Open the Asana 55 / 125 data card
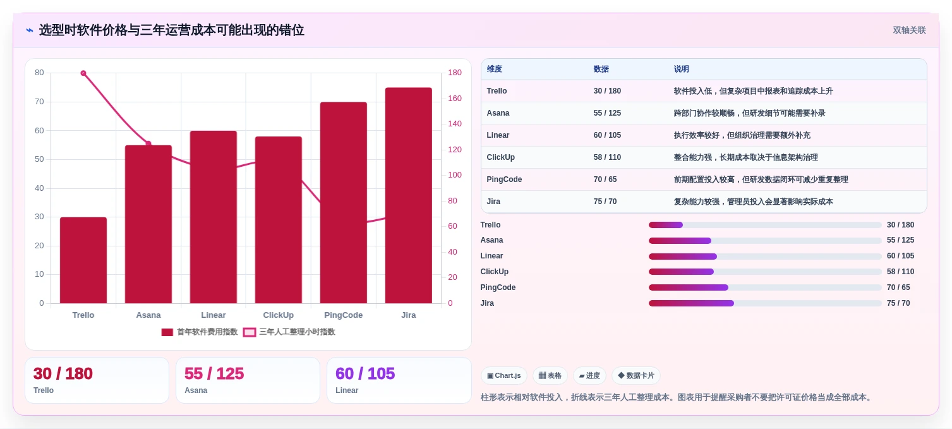Image resolution: width=952 pixels, height=429 pixels. click(x=248, y=380)
